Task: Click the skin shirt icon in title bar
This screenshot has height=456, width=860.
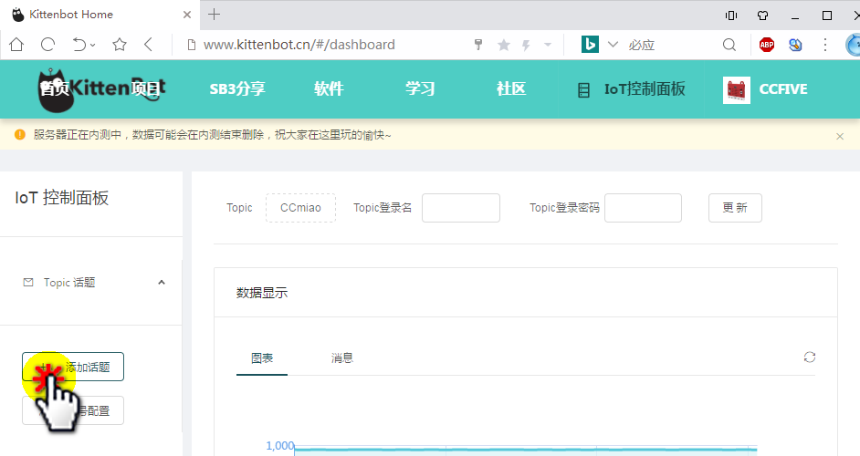Action: (763, 16)
